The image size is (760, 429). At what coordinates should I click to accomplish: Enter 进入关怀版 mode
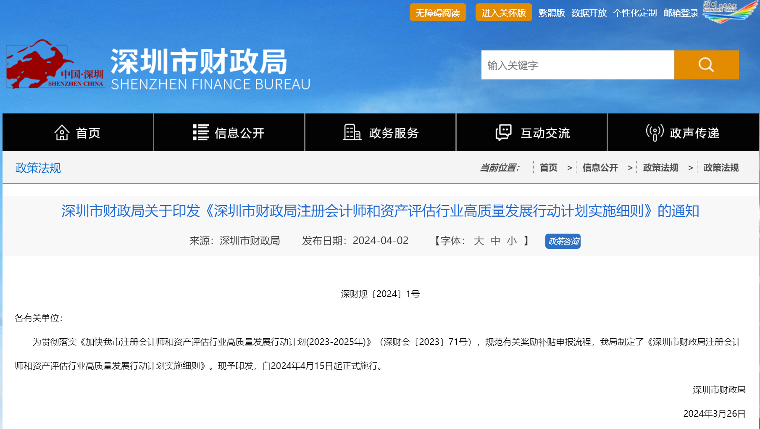[503, 12]
